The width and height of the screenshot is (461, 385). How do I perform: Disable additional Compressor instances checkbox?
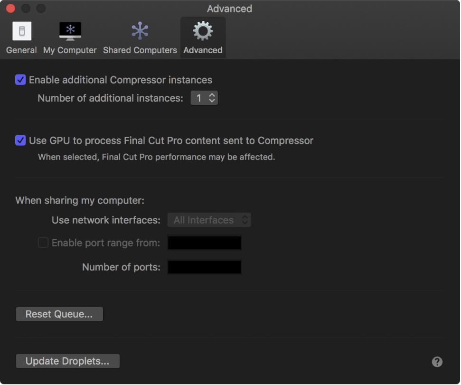click(x=20, y=80)
